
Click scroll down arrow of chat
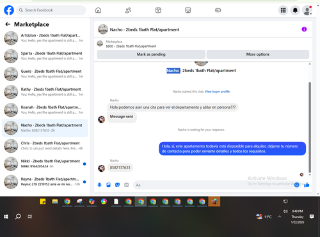coord(310,175)
